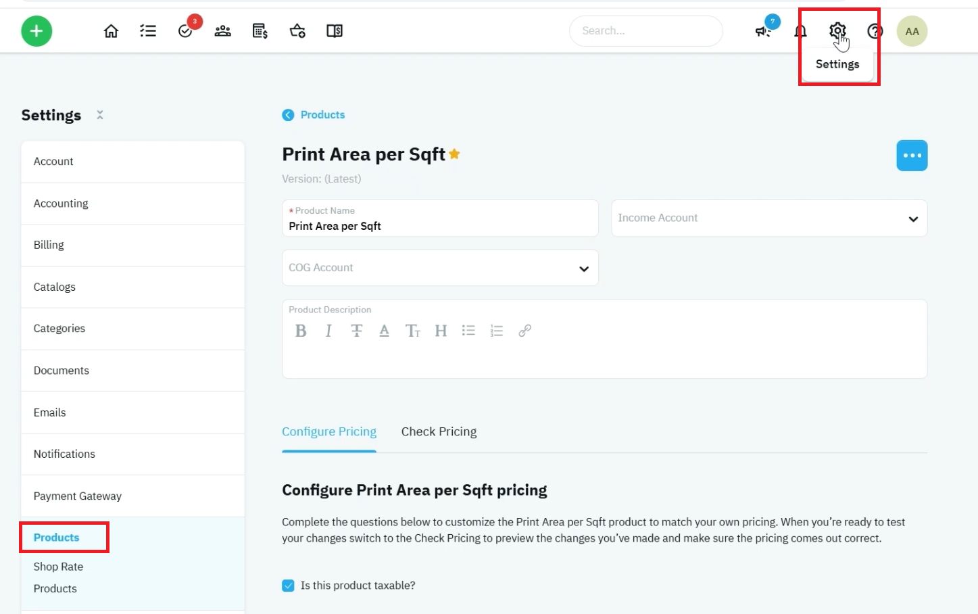
Task: Click the Products breadcrumb link
Action: point(322,115)
